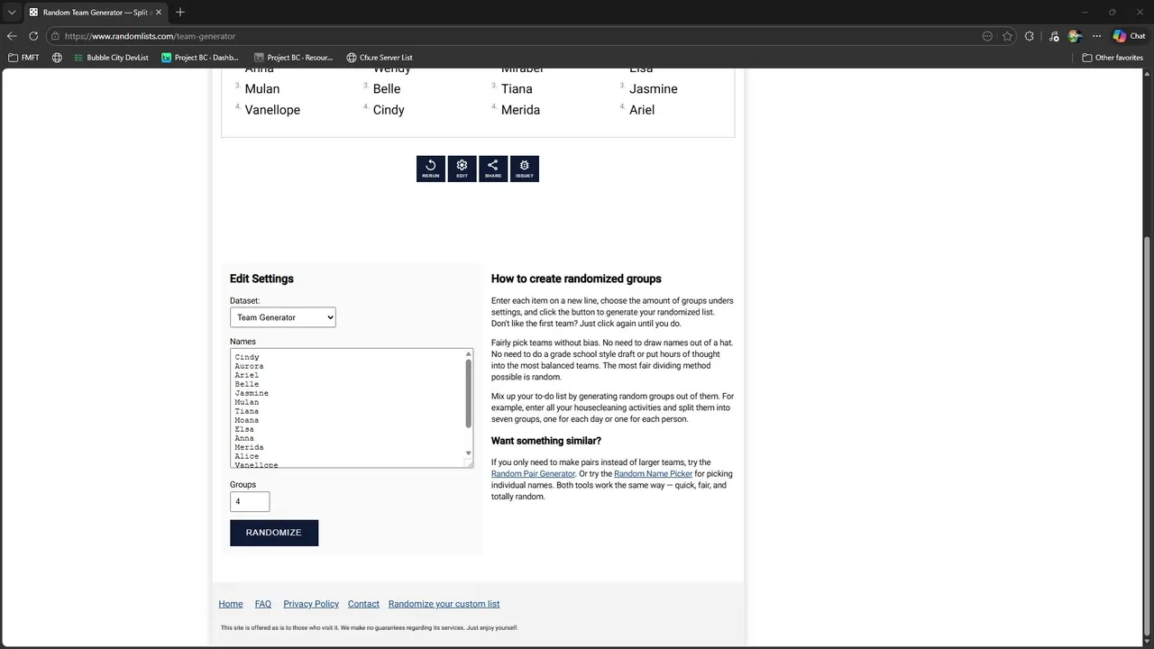The image size is (1154, 649).
Task: Open the Cfx.re Server List bookmark
Action: [x=380, y=58]
